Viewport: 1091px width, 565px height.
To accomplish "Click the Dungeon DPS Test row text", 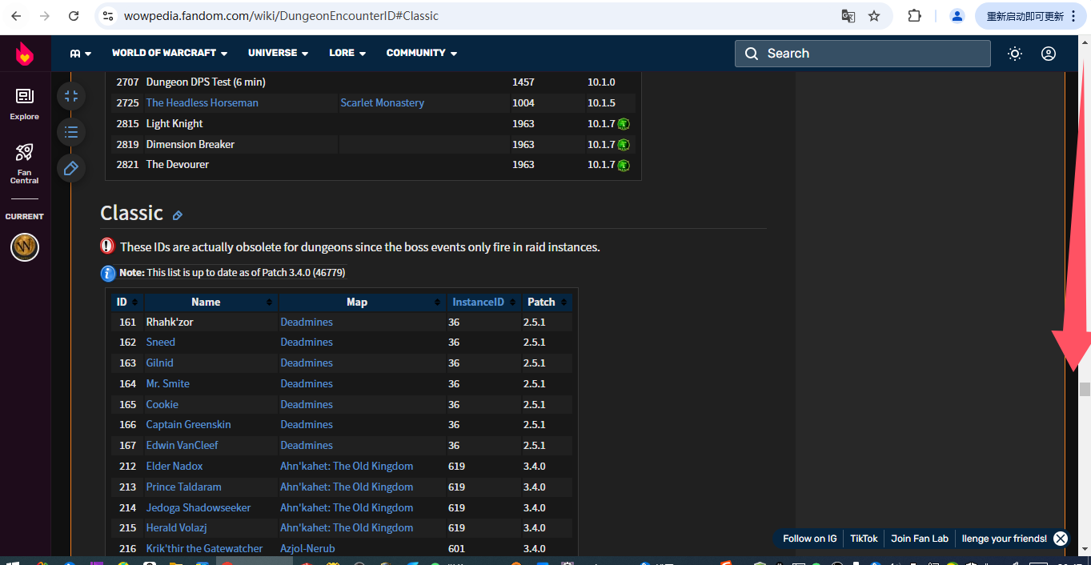I will (x=206, y=82).
